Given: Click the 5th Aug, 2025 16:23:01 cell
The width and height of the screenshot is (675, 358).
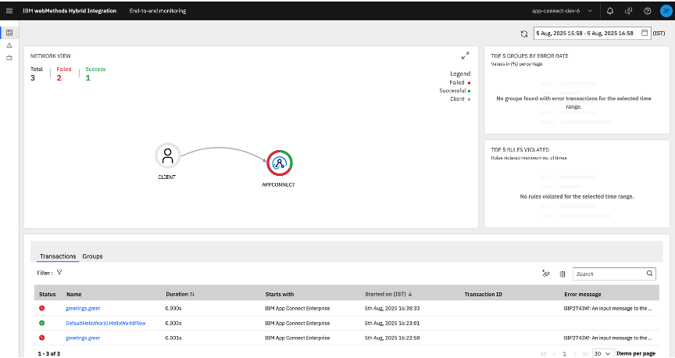Looking at the screenshot, I should click(392, 323).
